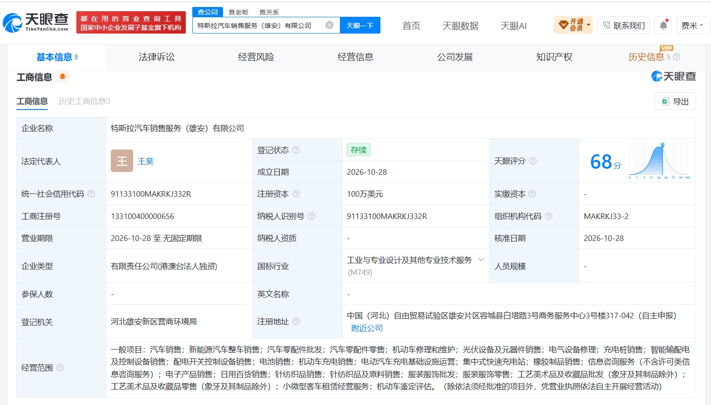Open the 知识产权 tab
Screen dimensions: 711x405
coord(554,57)
